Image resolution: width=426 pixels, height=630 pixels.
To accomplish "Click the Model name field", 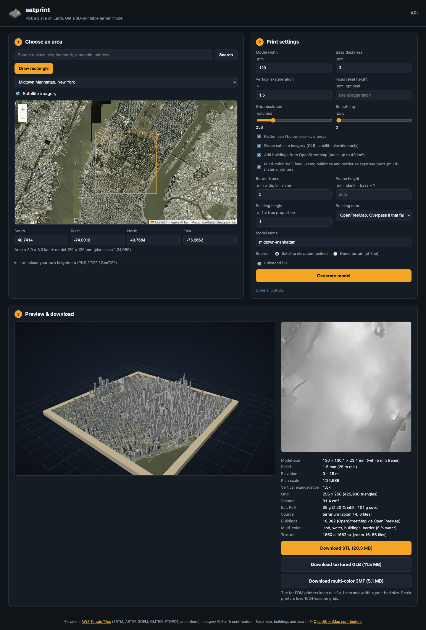I will tap(333, 242).
